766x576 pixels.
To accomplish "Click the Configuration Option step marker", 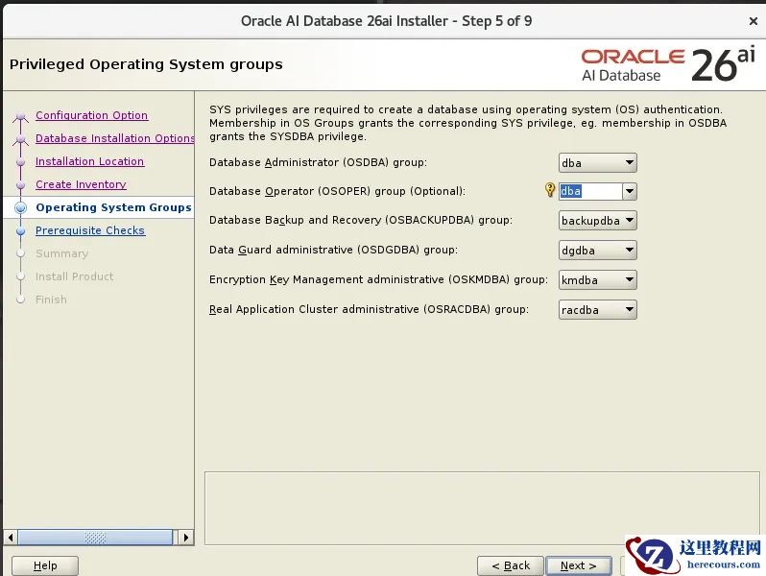I will [20, 116].
